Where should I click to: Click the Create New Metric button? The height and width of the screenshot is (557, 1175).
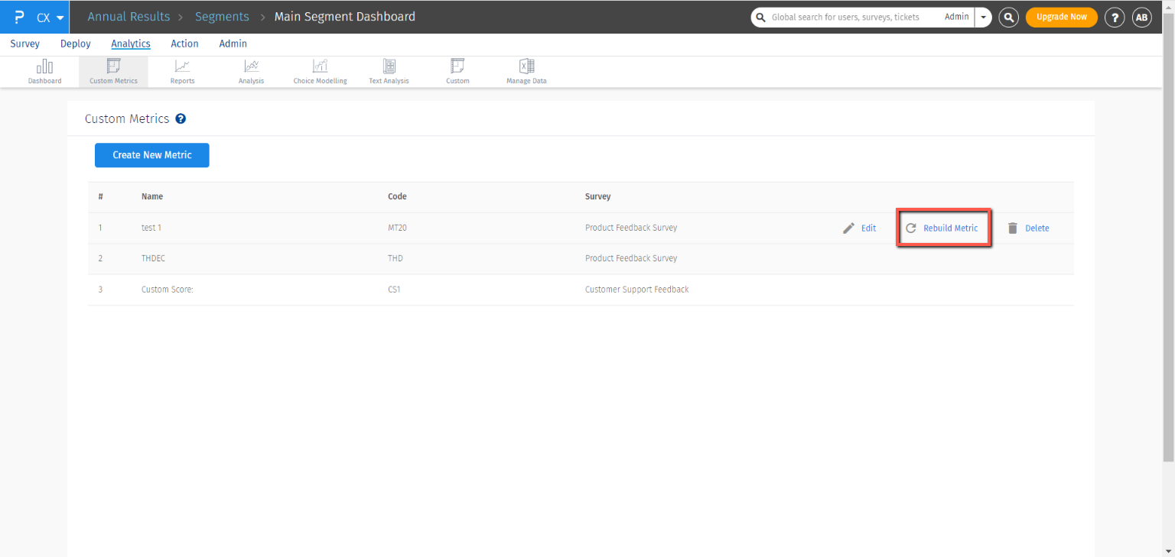coord(152,155)
